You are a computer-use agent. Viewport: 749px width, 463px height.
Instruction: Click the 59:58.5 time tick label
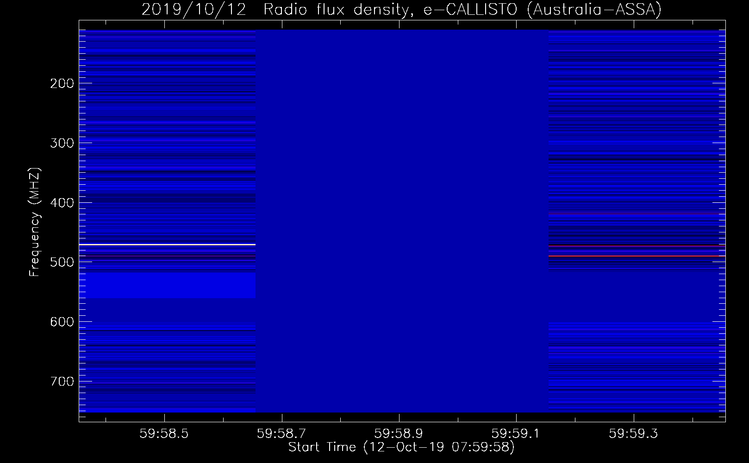(x=164, y=434)
